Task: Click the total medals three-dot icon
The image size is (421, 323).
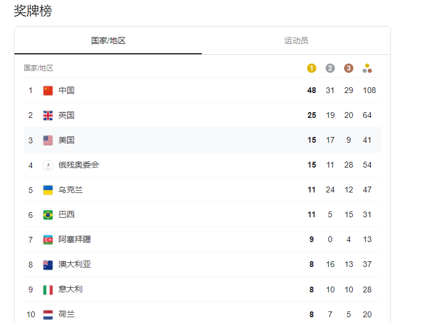Action: coord(367,68)
